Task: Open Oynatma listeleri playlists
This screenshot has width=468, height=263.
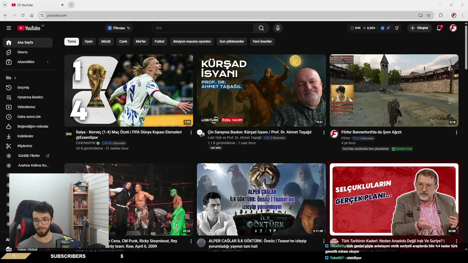Action: [28, 97]
